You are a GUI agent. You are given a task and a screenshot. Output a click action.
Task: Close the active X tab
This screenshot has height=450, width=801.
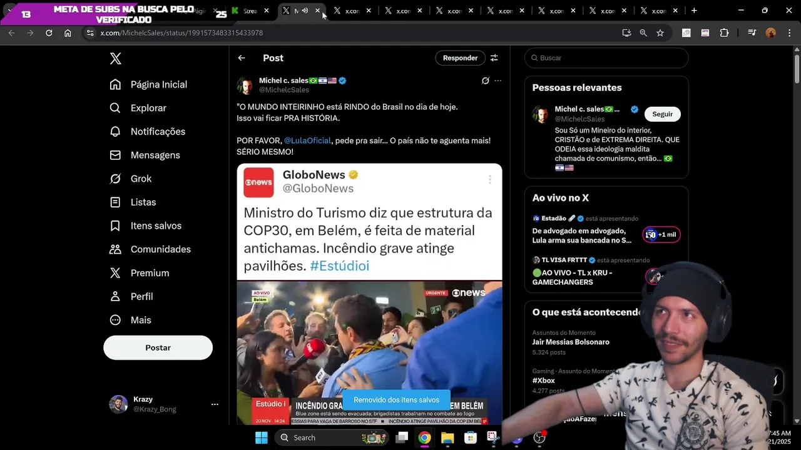coord(317,11)
